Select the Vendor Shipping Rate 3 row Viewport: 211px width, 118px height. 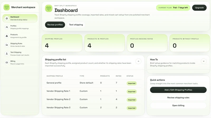coord(93,108)
